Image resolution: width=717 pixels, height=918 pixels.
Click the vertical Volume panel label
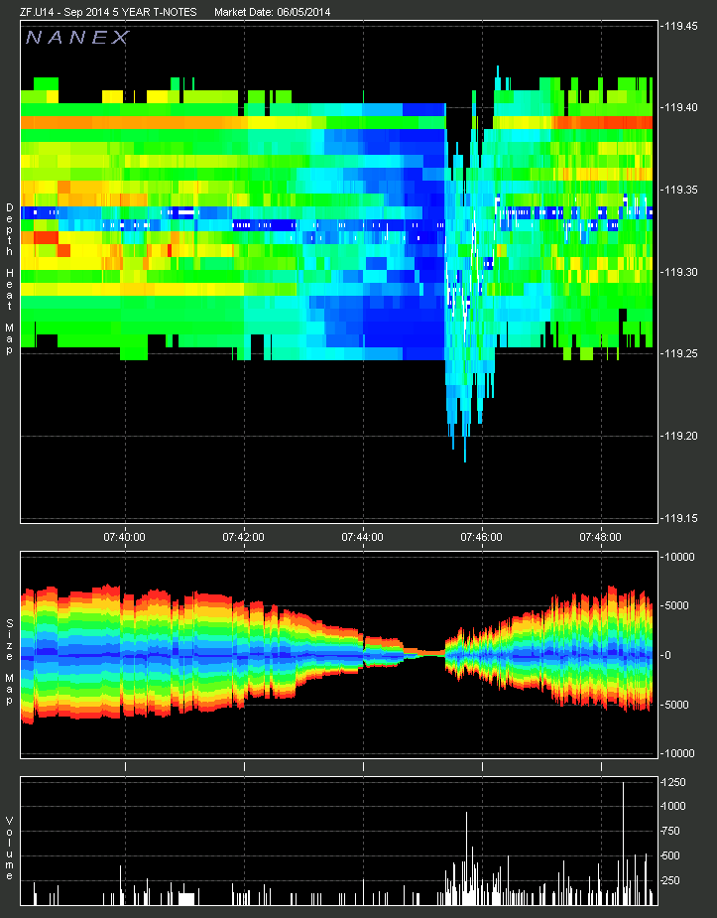9,849
